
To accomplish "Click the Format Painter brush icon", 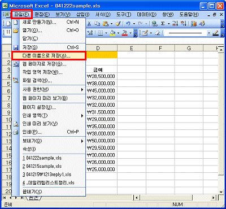I will point(118,24).
